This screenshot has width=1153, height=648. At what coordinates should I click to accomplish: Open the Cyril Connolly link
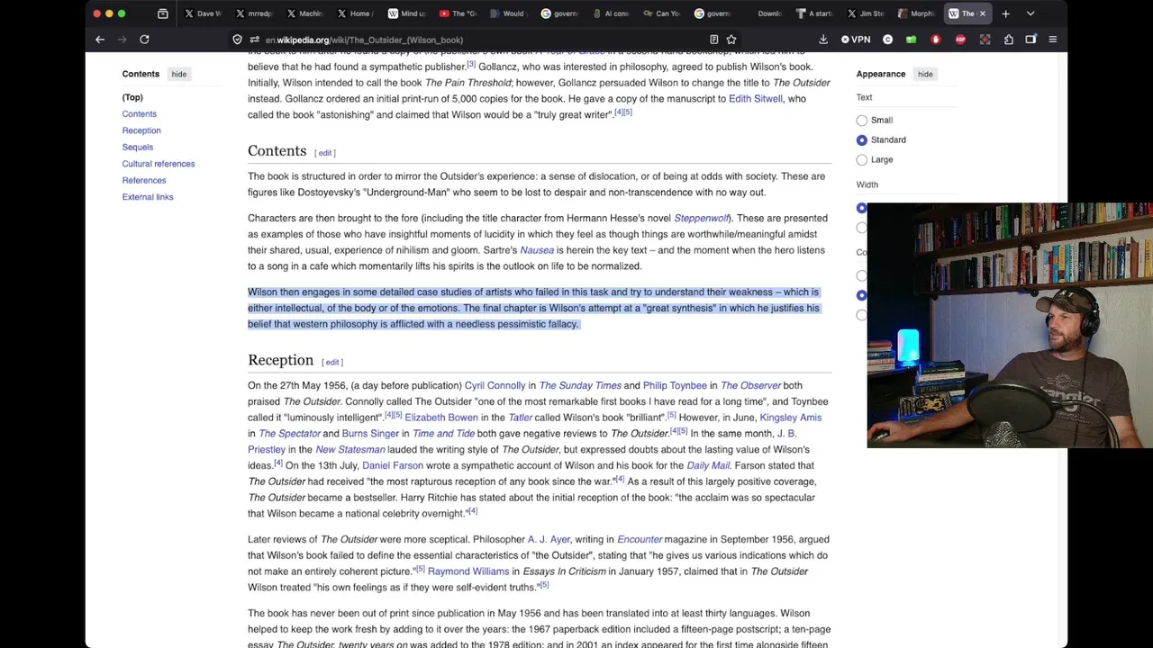495,385
